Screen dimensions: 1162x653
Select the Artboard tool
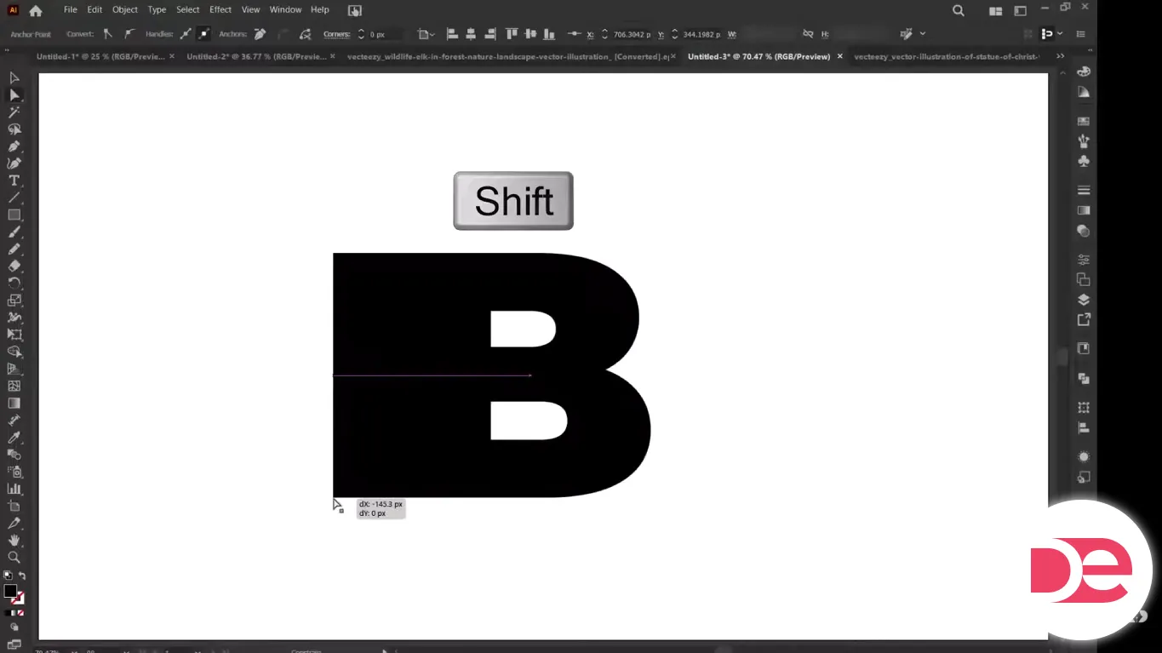(14, 506)
